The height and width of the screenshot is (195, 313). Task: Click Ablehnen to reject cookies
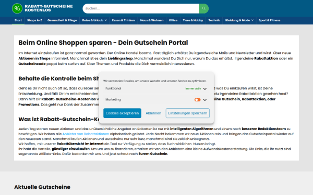tap(153, 113)
